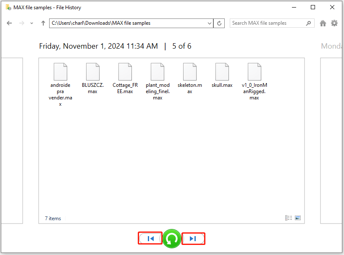Open the File History settings gear
Viewport: 344px width, 255px height.
(334, 23)
